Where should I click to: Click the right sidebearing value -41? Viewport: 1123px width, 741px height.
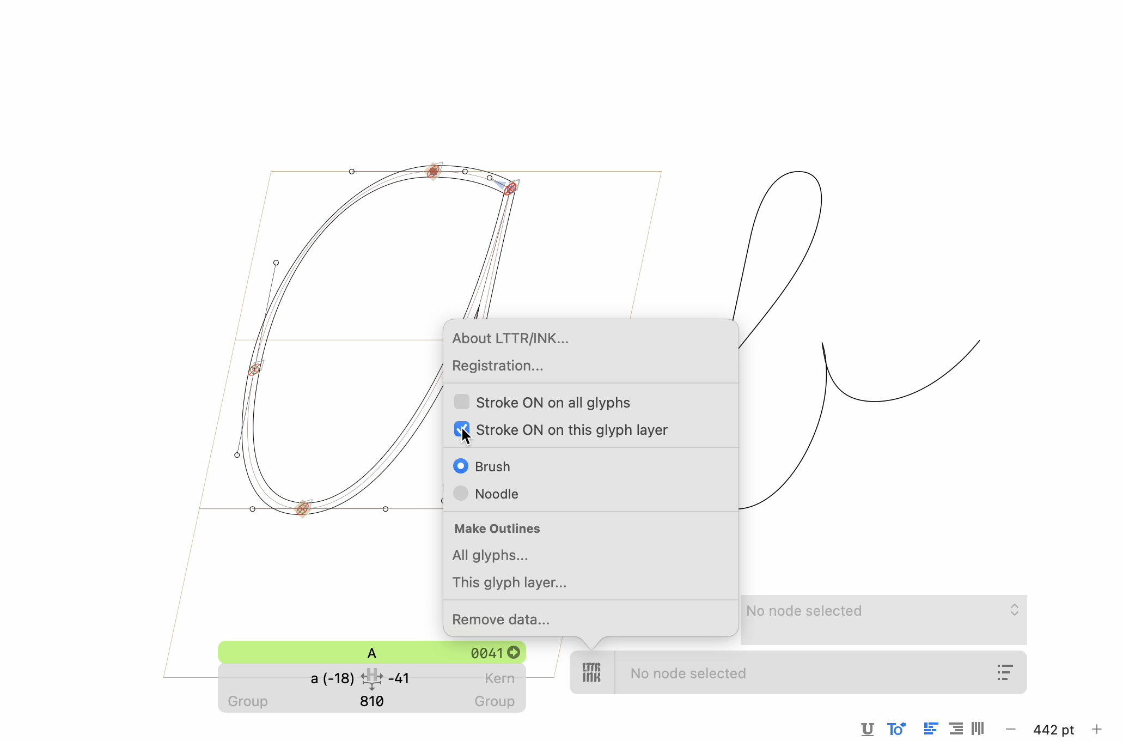(399, 678)
